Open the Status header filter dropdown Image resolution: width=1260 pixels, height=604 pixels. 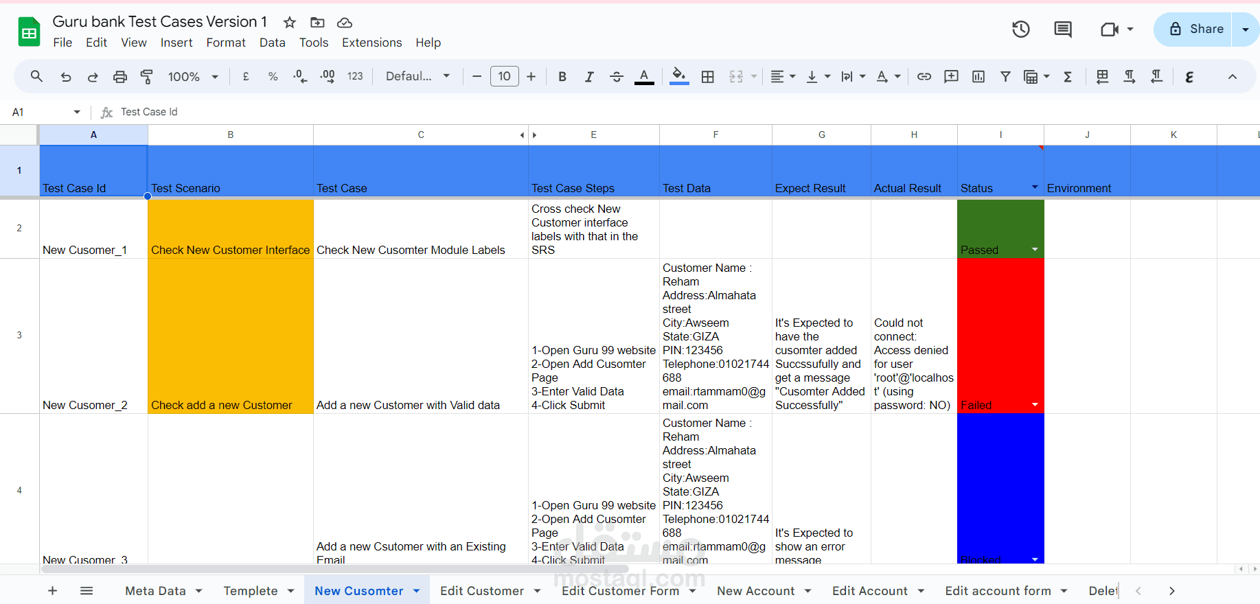tap(1035, 188)
